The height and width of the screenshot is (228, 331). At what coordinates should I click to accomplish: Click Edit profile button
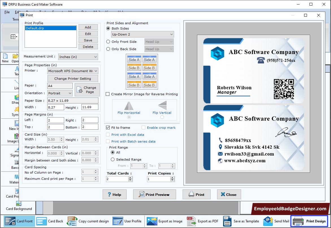(88, 34)
